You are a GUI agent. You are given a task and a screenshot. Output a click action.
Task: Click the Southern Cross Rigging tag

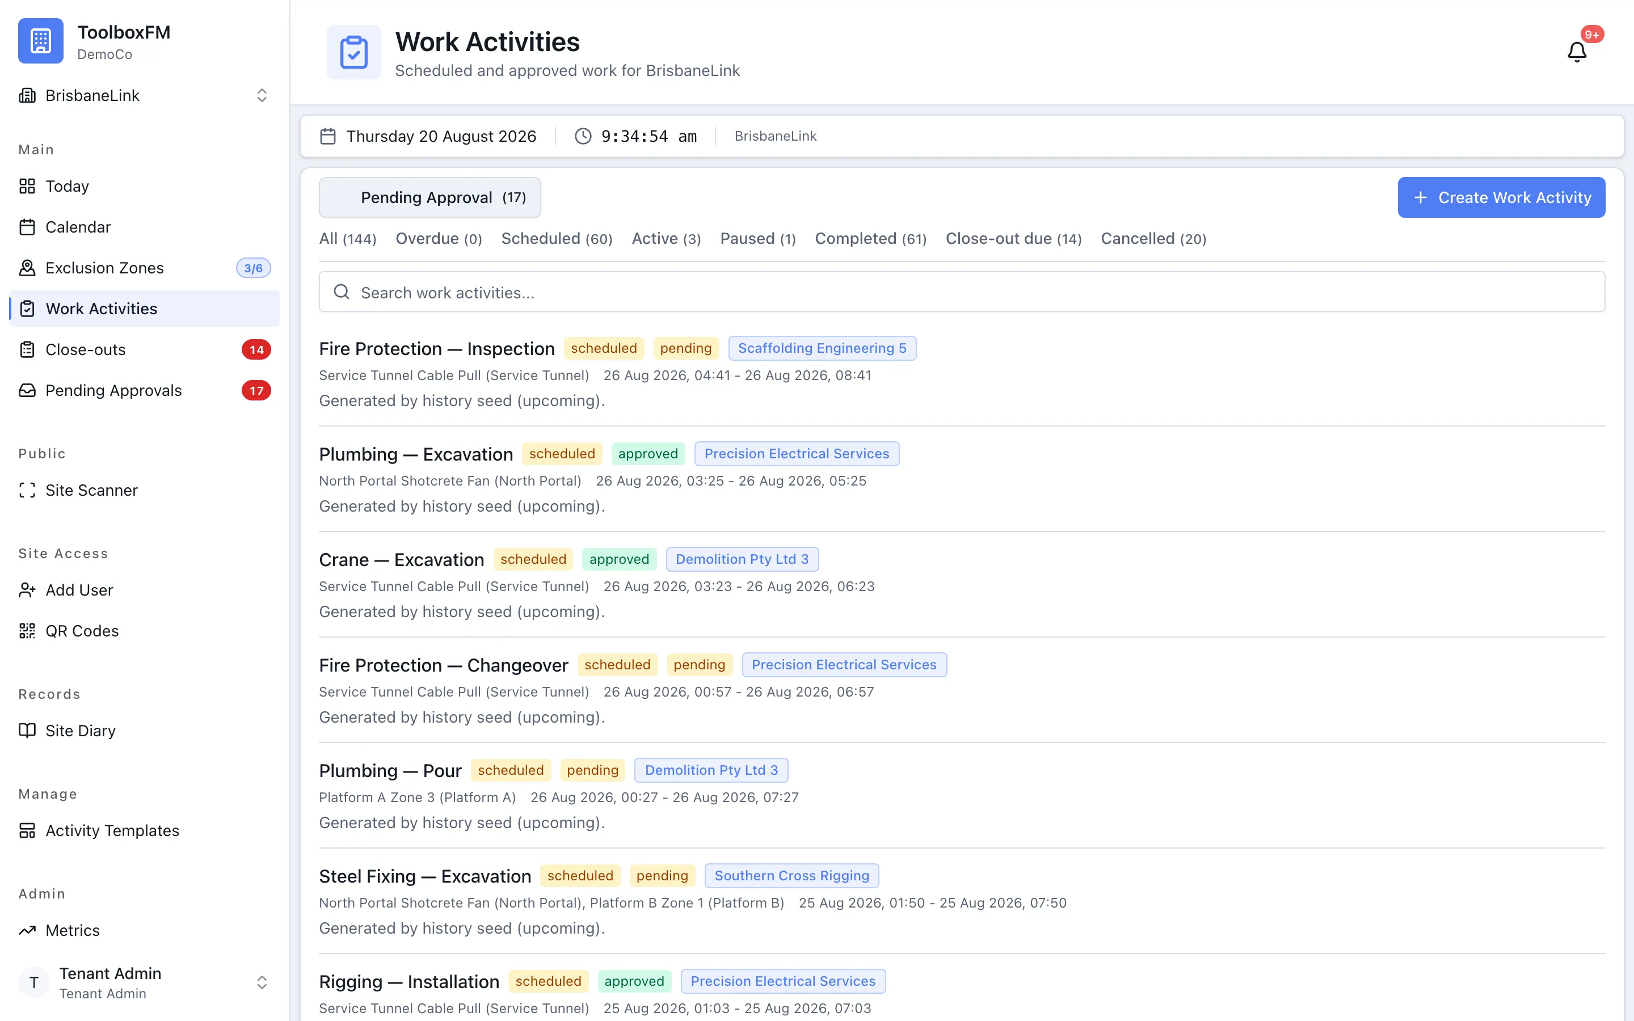coord(792,876)
